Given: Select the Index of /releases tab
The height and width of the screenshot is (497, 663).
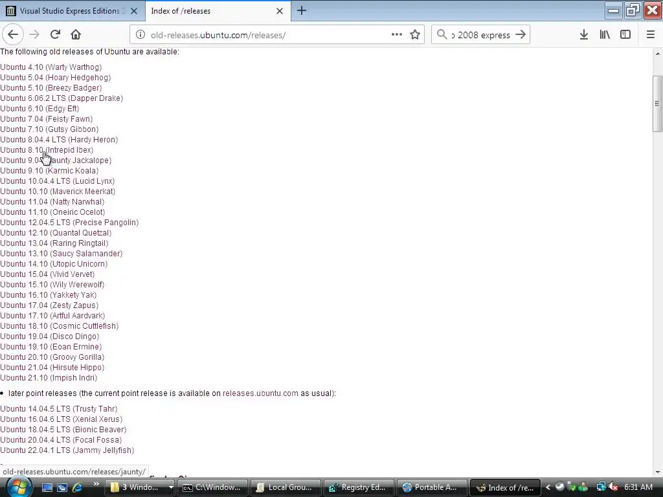Looking at the screenshot, I should (x=218, y=11).
